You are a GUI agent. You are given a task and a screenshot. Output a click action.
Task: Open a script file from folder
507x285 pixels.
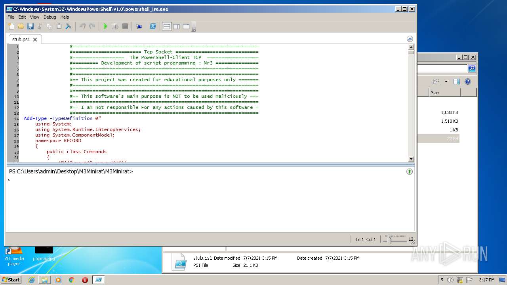pos(21,27)
